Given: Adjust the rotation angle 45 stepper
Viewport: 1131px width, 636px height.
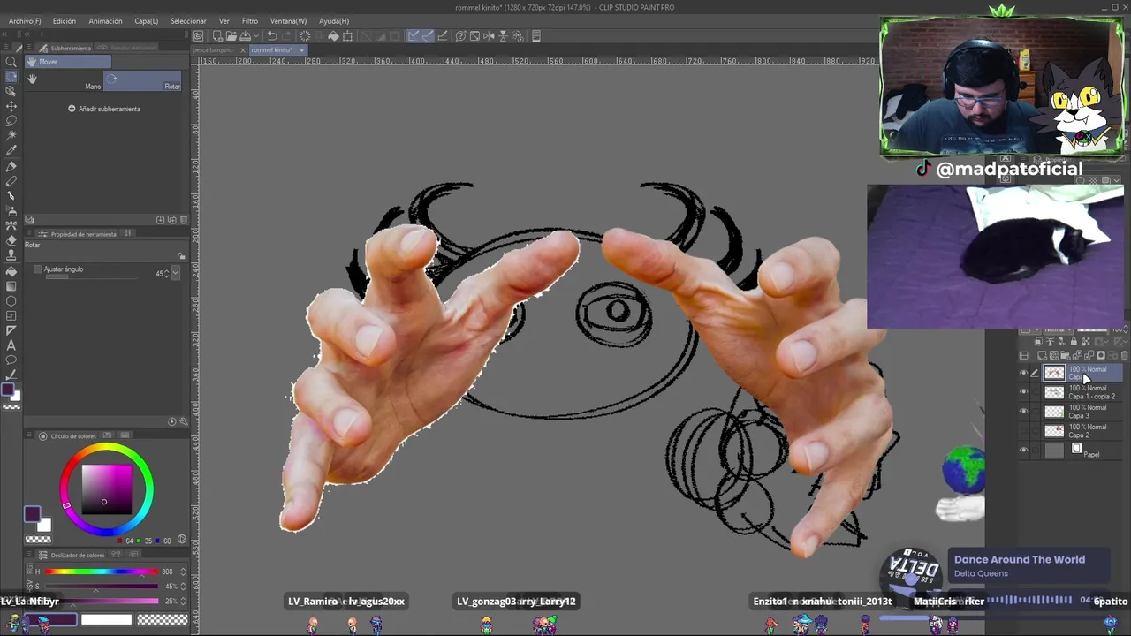Looking at the screenshot, I should pyautogui.click(x=167, y=274).
